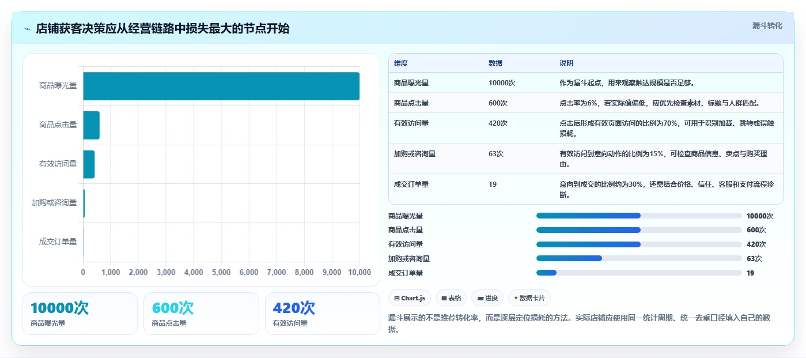Click the 加购或咨询量 y-axis label on the chart
The height and width of the screenshot is (358, 806).
click(54, 203)
